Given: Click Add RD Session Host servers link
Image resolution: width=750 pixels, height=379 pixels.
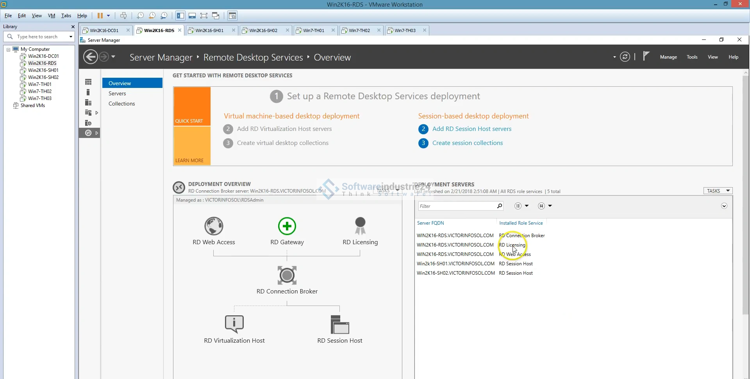Looking at the screenshot, I should 471,129.
